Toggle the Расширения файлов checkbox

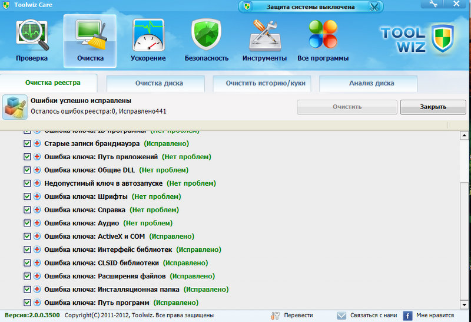27,276
